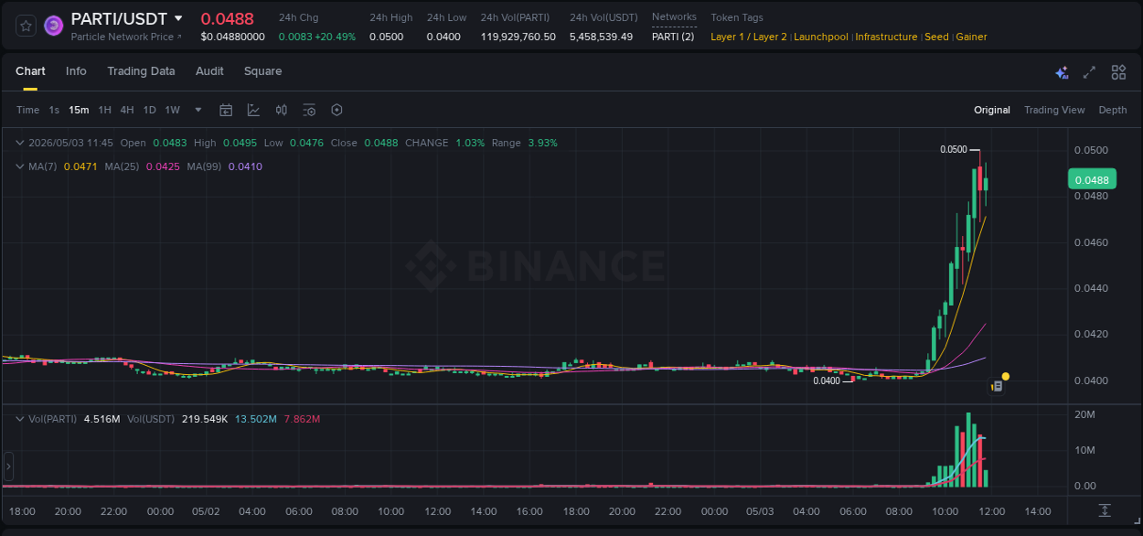Collapse the Vol(PARTI) indicator chevron
1143x536 pixels.
[20, 419]
